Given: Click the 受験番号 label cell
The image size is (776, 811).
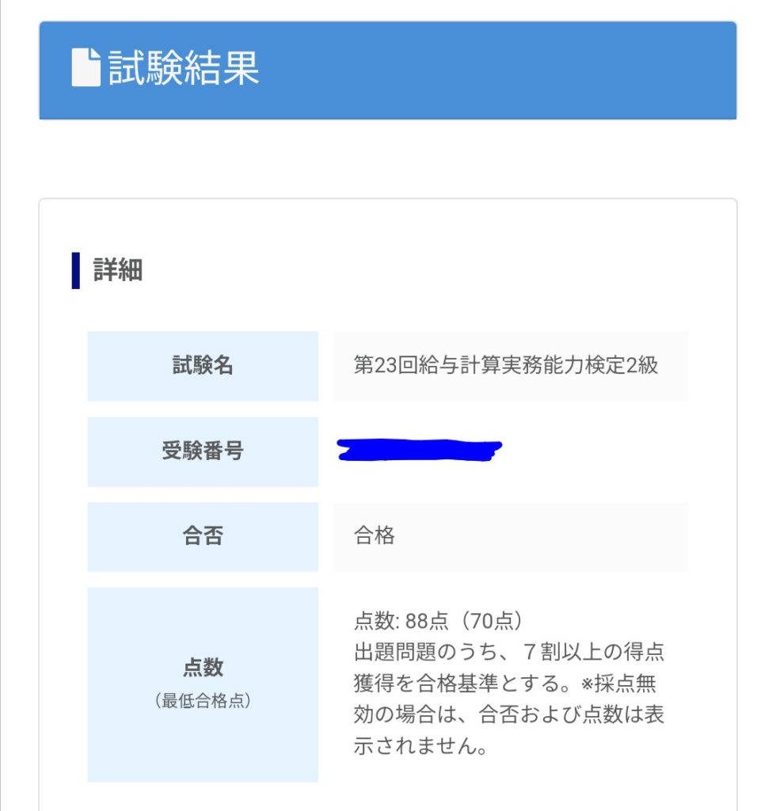Looking at the screenshot, I should pyautogui.click(x=203, y=451).
